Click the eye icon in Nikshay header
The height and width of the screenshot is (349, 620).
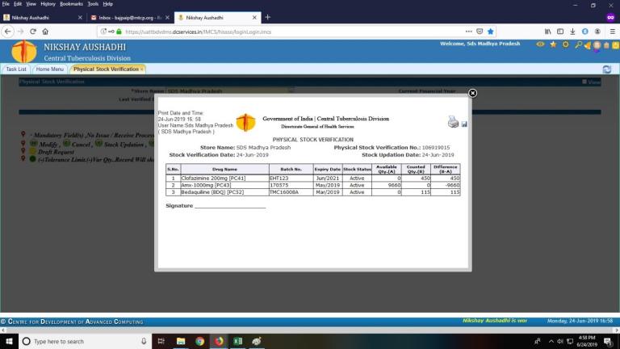tap(540, 44)
